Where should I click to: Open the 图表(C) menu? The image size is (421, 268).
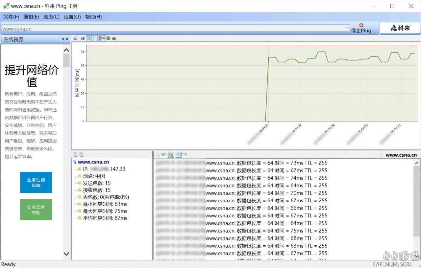coord(51,17)
